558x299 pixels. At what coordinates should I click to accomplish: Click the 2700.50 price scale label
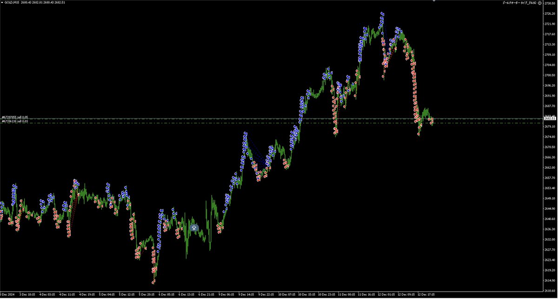click(551, 75)
